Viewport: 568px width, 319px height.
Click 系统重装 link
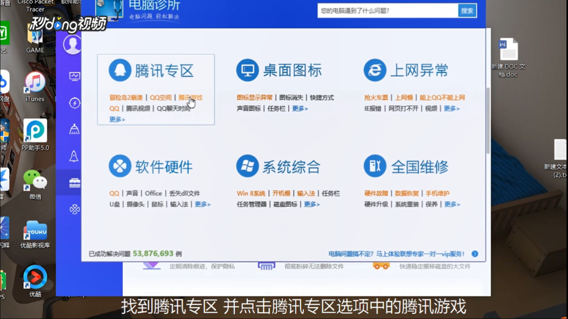click(x=407, y=204)
